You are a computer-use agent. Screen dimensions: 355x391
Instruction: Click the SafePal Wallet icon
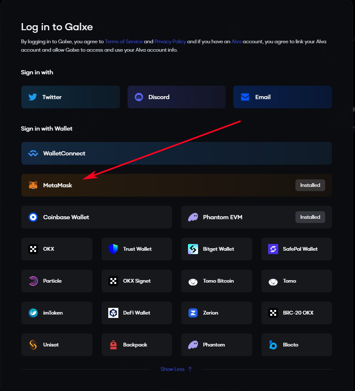(x=273, y=249)
